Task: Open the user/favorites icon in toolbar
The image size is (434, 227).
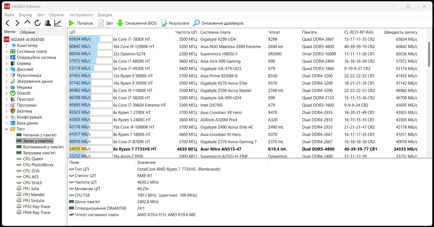Action: [48, 23]
